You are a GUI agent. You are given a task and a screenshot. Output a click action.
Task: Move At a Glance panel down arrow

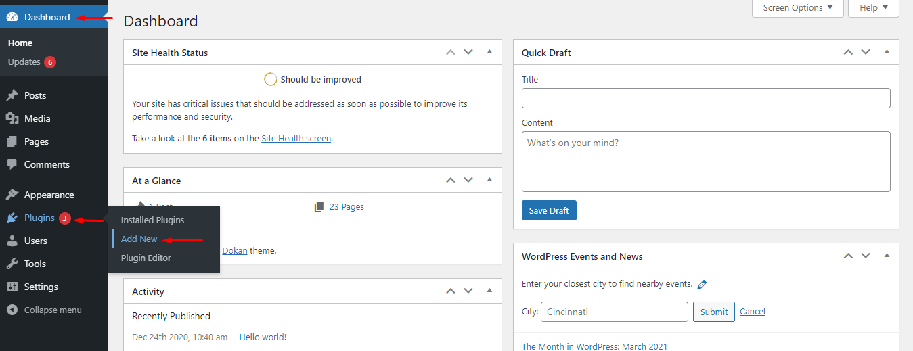click(x=468, y=180)
